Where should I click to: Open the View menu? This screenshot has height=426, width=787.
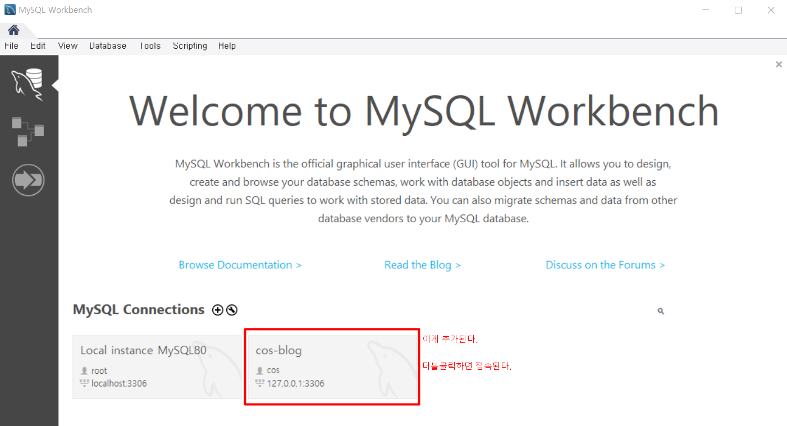pos(67,46)
